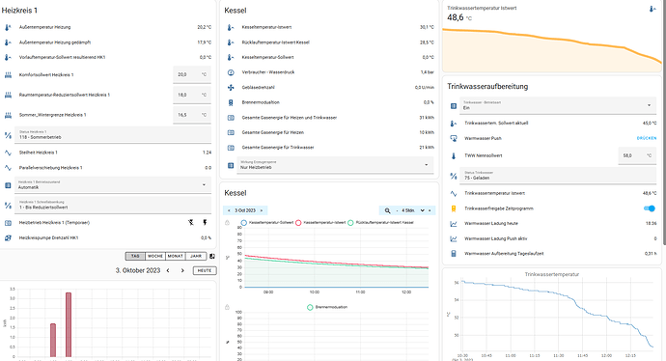
Task: Click DRÜCKEN for Warmwasser Push
Action: click(647, 138)
